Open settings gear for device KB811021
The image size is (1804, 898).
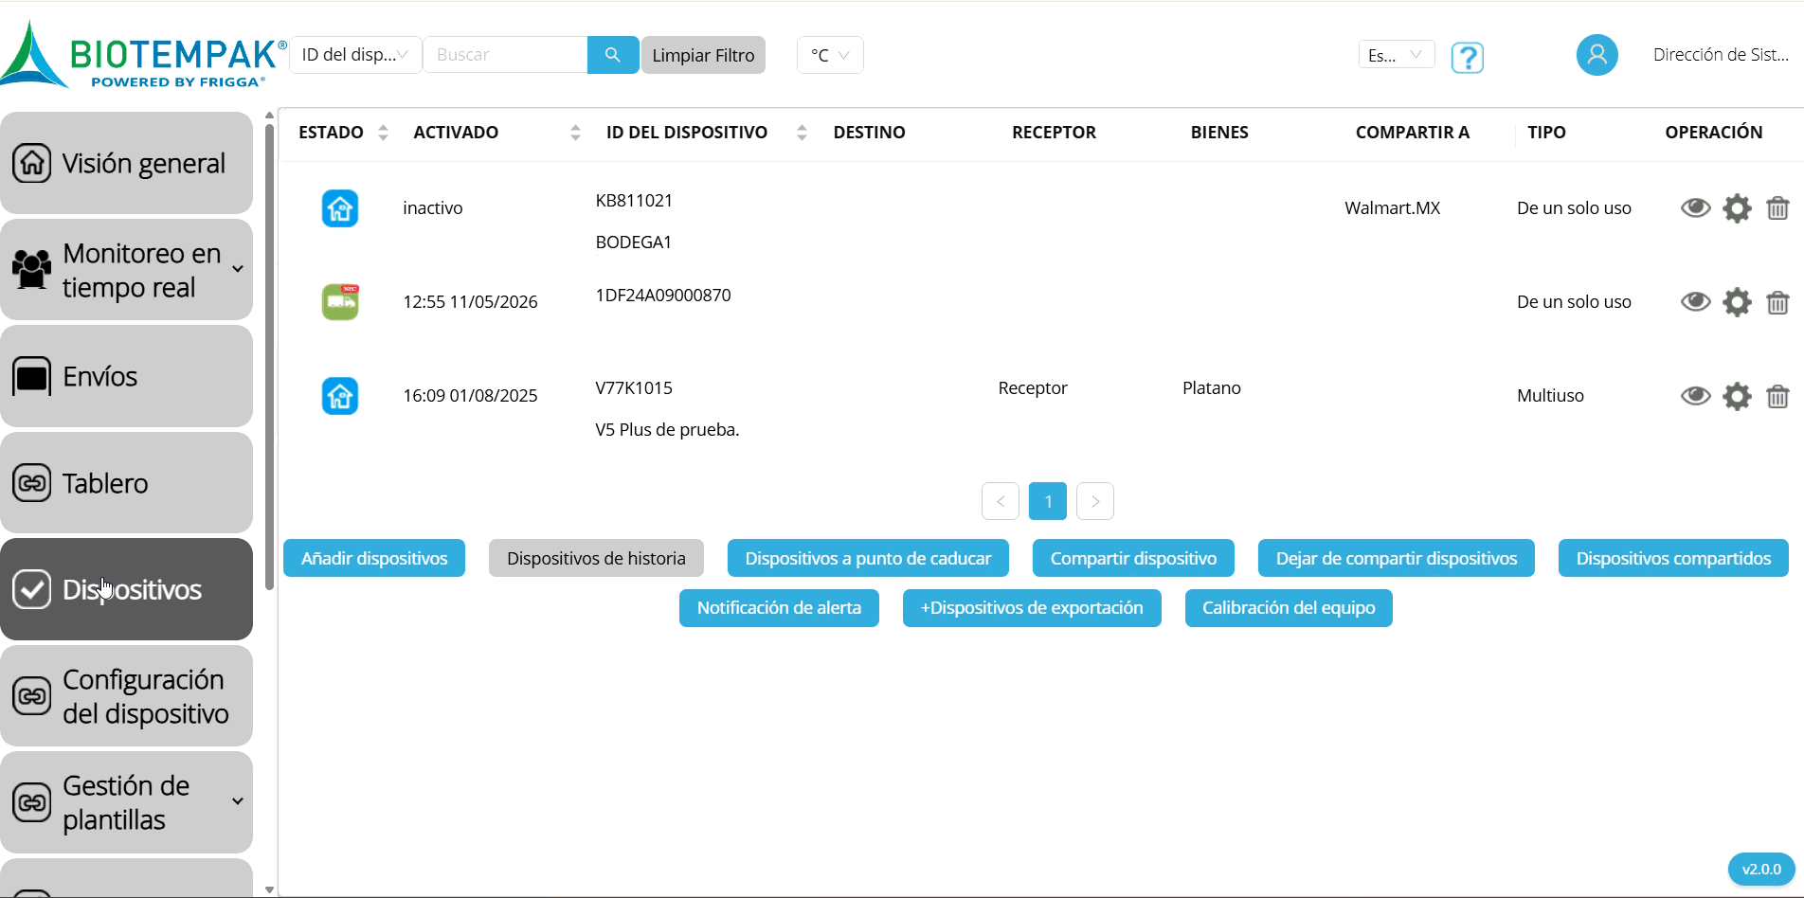tap(1737, 208)
